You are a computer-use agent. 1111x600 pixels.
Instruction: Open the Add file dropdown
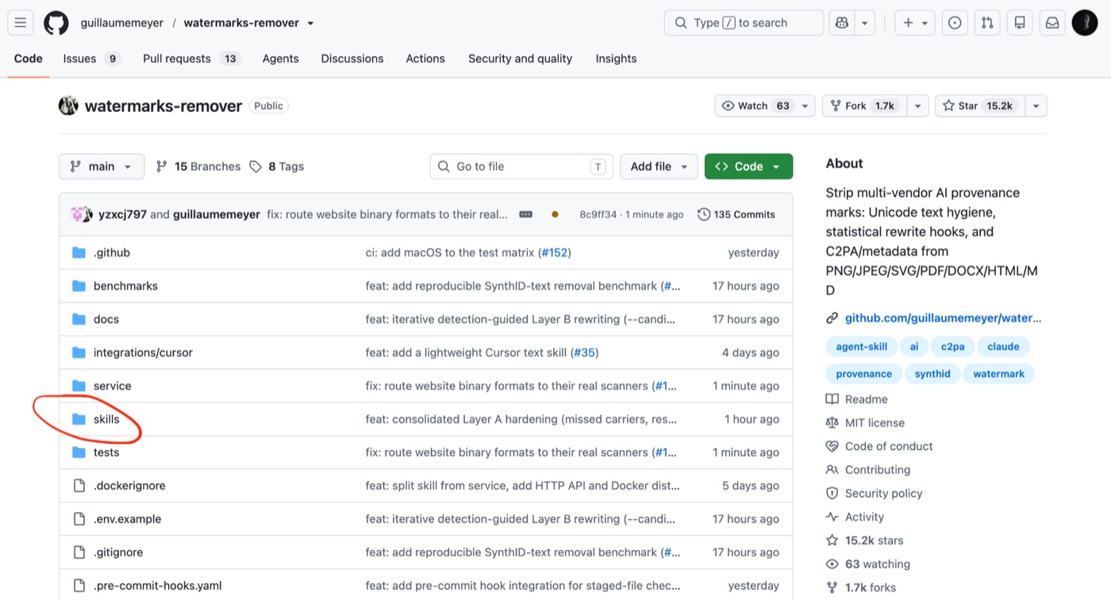tap(659, 167)
